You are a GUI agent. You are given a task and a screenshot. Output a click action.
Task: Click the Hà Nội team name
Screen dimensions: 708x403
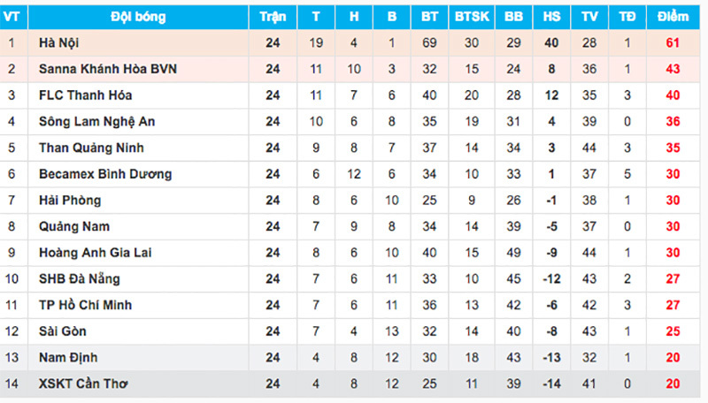[x=58, y=42]
